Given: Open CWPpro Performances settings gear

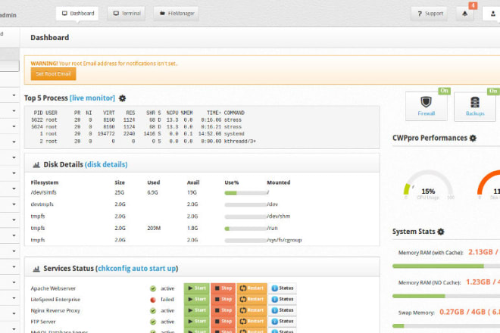Looking at the screenshot, I should click(x=473, y=138).
